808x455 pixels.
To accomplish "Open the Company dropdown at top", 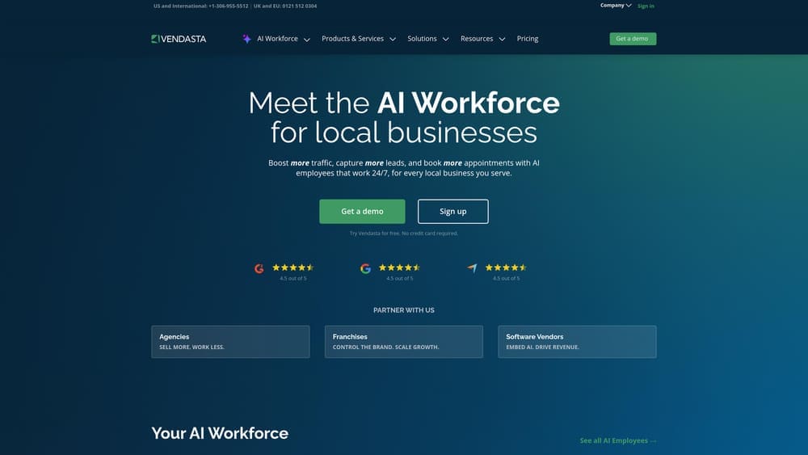I will pos(615,6).
